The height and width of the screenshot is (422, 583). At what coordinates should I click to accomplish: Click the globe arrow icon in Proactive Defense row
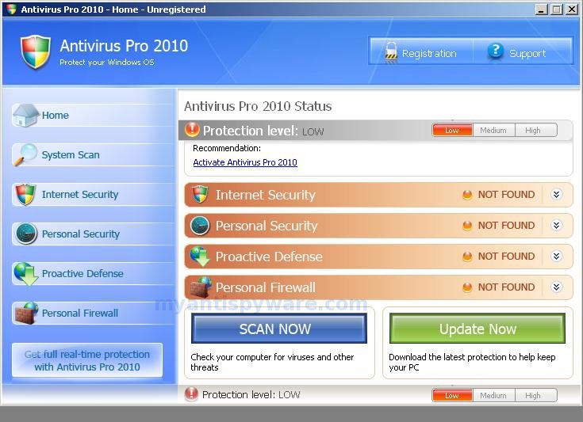tap(200, 256)
